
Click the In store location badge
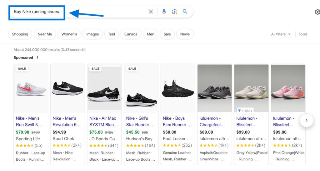coord(245,111)
